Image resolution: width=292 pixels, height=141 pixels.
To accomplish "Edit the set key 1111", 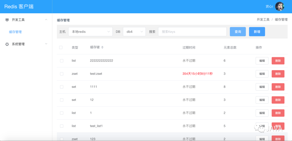I will click(x=262, y=87).
